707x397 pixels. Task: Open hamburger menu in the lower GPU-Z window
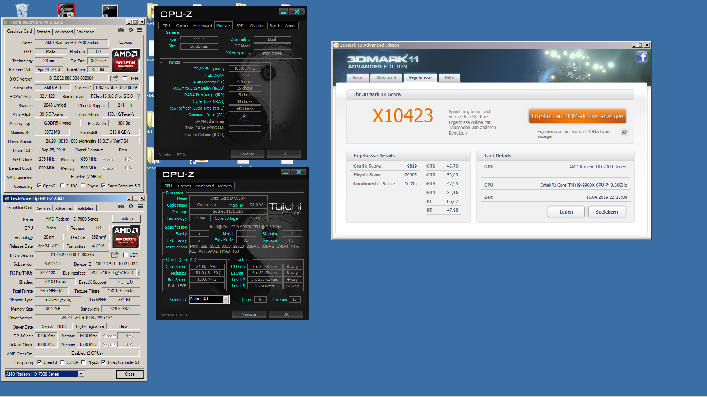coord(140,207)
